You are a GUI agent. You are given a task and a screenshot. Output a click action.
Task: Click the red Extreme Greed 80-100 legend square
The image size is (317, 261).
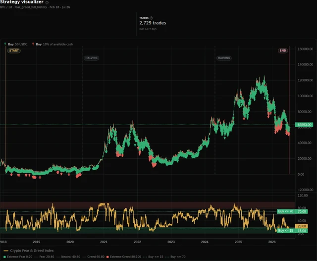(107, 257)
